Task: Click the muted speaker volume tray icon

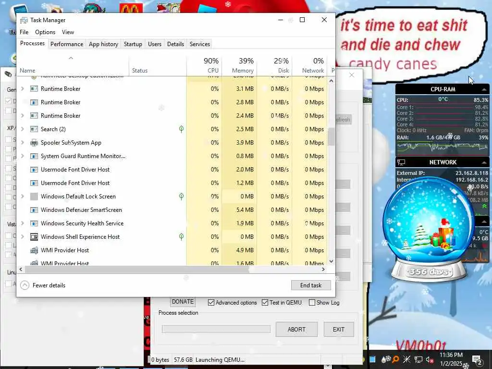Action: pyautogui.click(x=430, y=359)
